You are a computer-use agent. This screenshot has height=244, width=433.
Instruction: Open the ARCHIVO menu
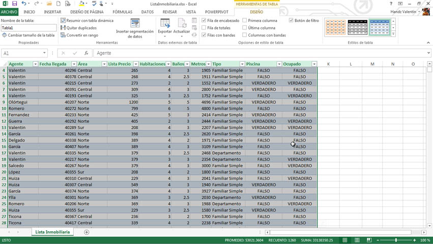coord(9,12)
